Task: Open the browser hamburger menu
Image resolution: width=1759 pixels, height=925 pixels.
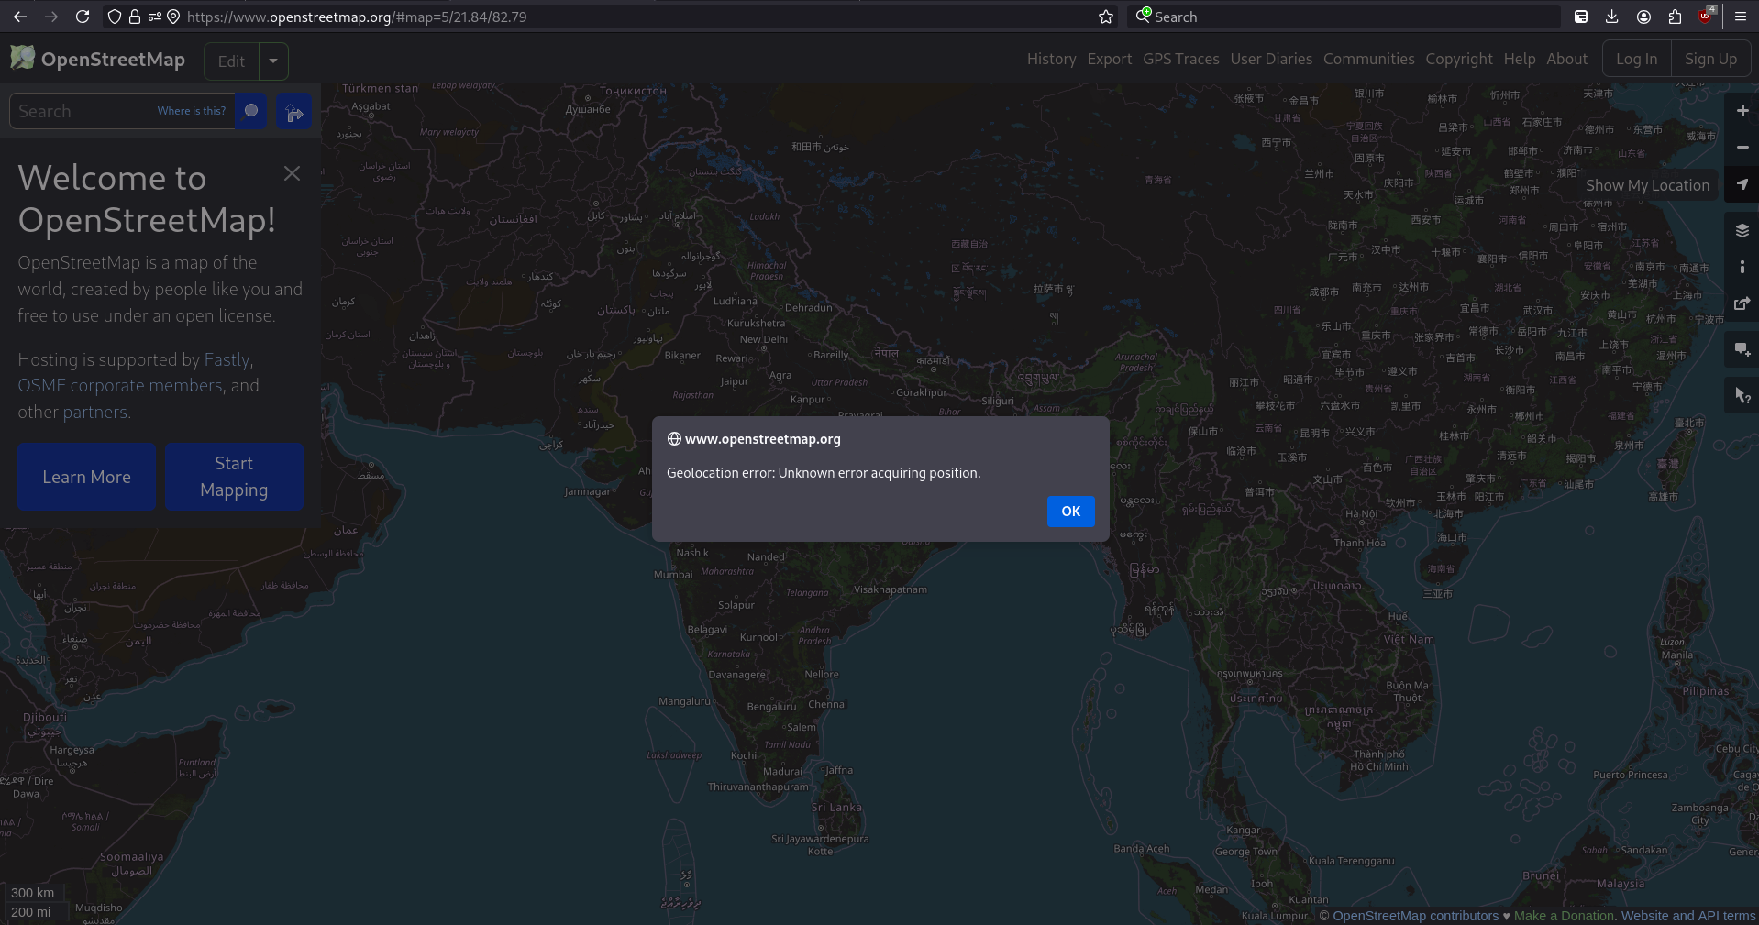Action: 1741,17
